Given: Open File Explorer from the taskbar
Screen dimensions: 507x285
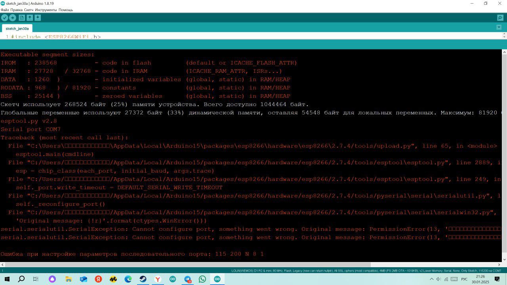Looking at the screenshot, I should (x=68, y=279).
